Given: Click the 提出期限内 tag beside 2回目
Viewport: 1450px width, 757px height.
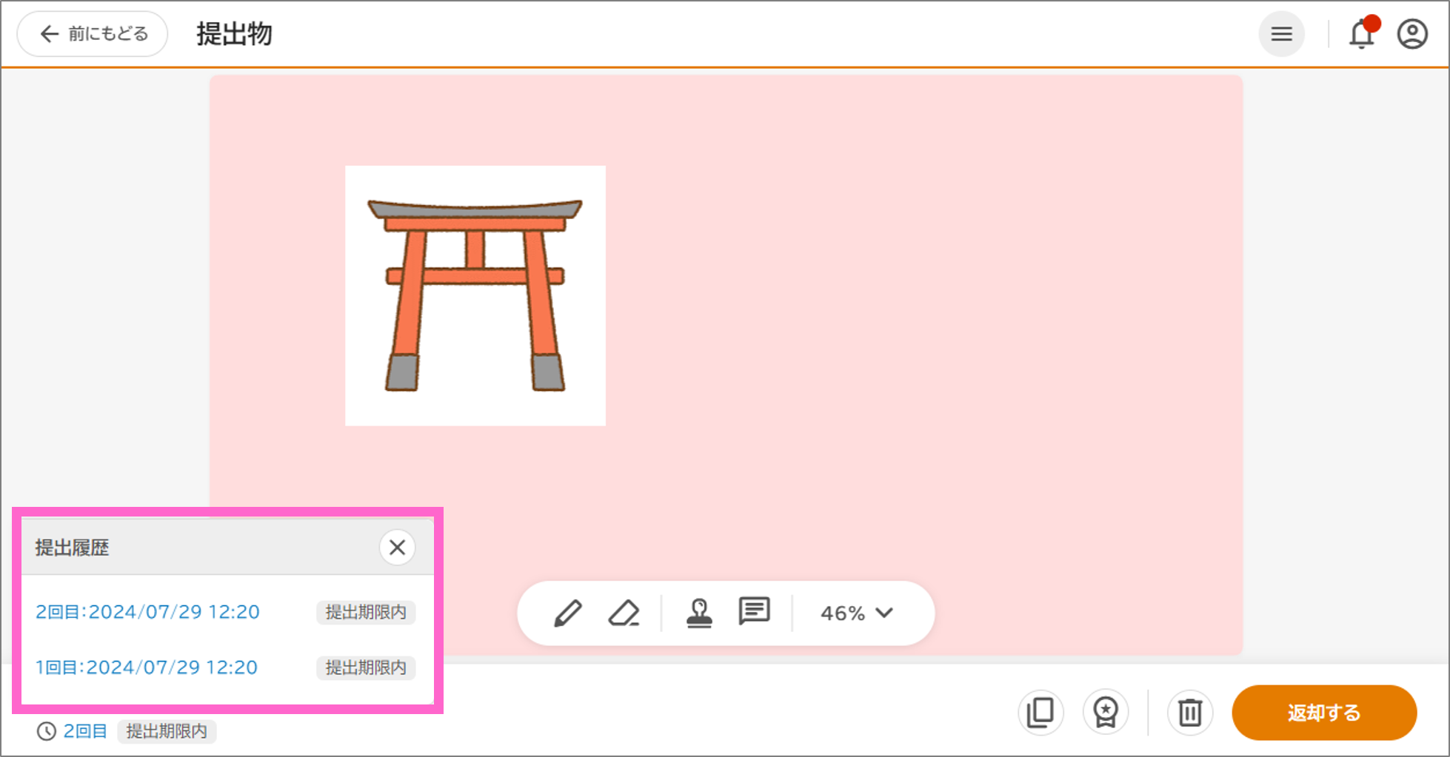Looking at the screenshot, I should coord(366,612).
